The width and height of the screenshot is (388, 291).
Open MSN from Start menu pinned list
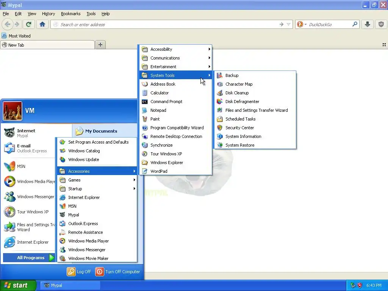click(x=28, y=166)
